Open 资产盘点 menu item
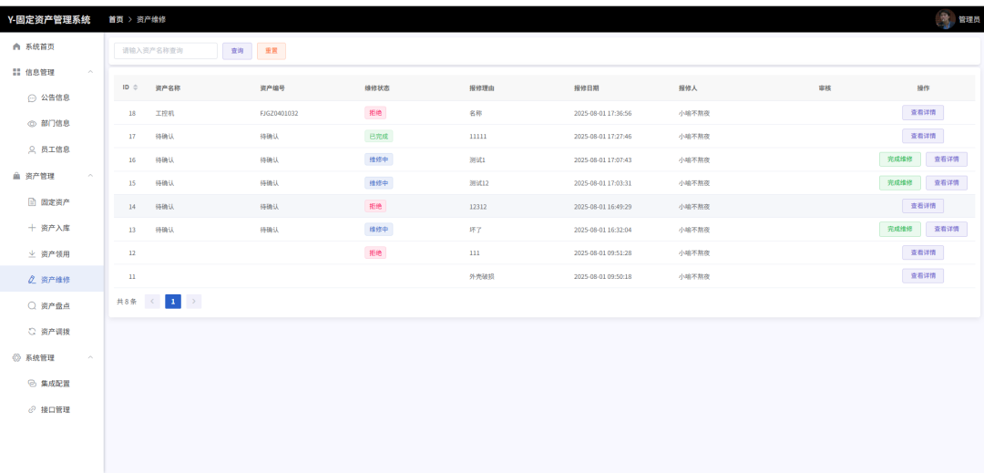The height and width of the screenshot is (473, 984). pos(51,305)
